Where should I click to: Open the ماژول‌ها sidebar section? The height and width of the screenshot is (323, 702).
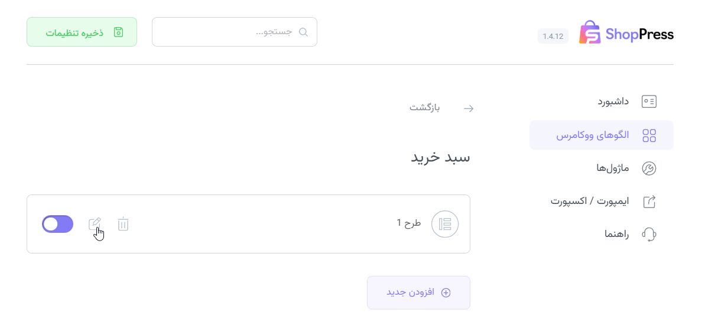[x=613, y=169]
